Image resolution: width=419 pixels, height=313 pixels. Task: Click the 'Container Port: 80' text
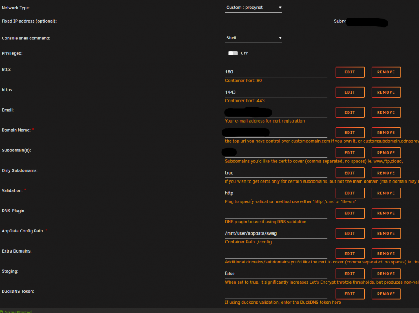243,81
